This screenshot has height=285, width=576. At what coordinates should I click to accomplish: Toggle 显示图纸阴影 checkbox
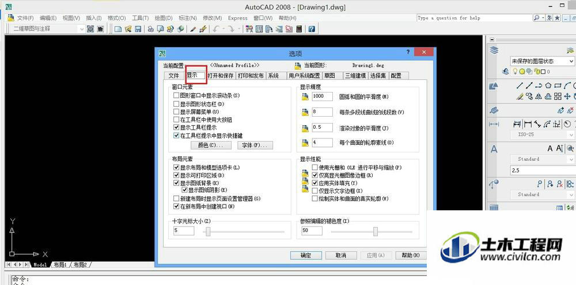tap(185, 190)
